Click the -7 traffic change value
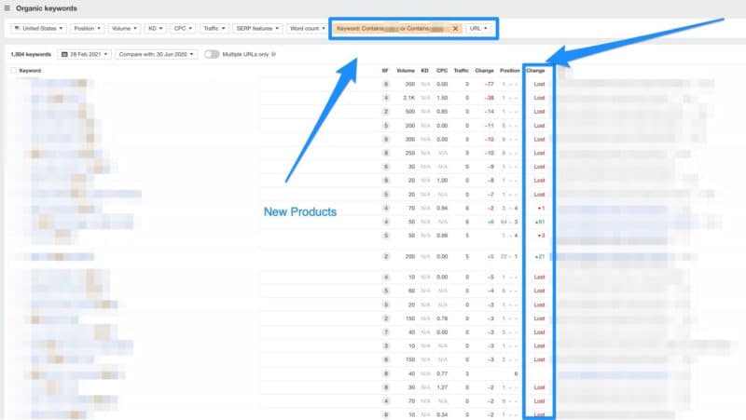Screen dimensions: 746x420 coord(490,195)
